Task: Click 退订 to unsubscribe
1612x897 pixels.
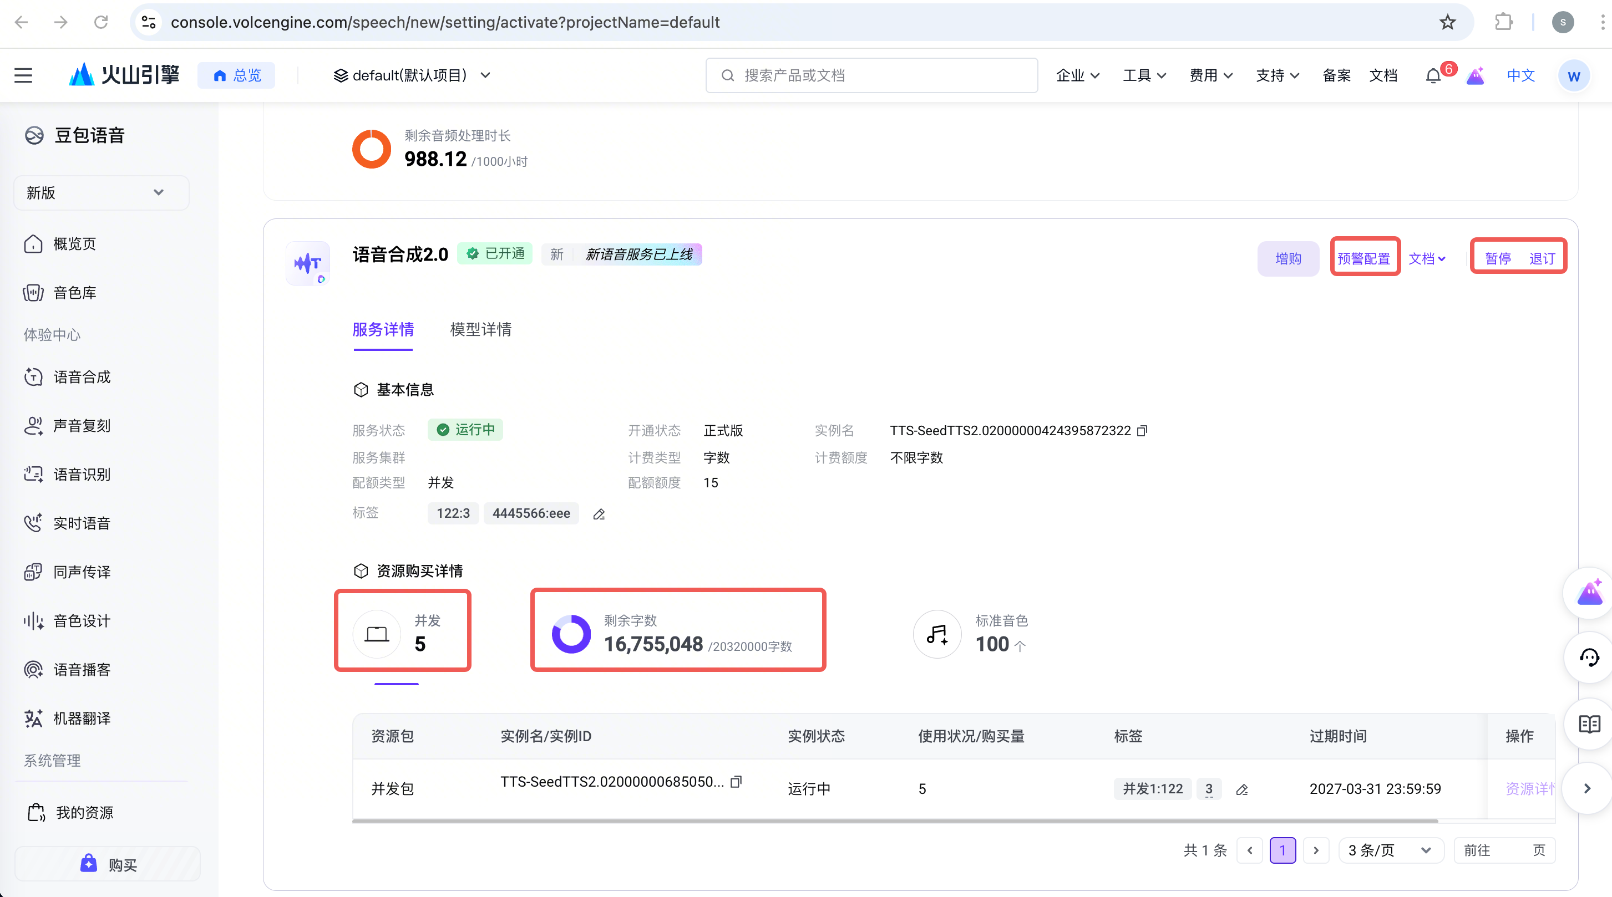Action: tap(1542, 259)
